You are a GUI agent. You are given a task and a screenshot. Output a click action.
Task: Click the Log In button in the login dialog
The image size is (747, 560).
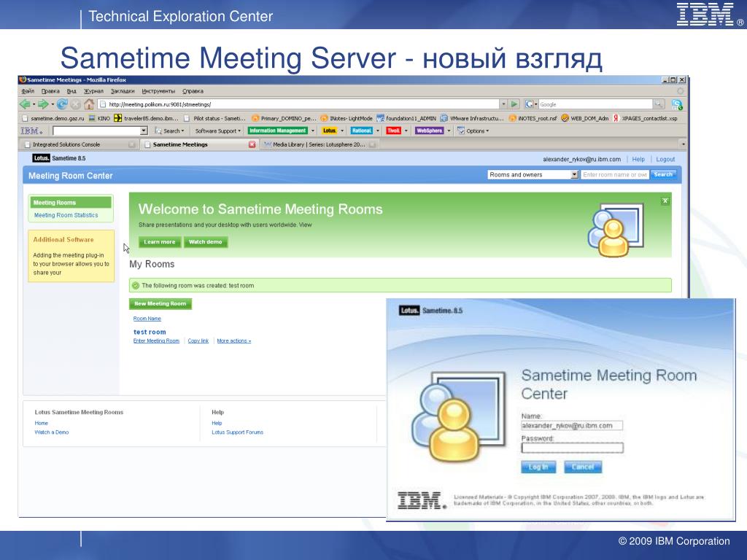(538, 467)
